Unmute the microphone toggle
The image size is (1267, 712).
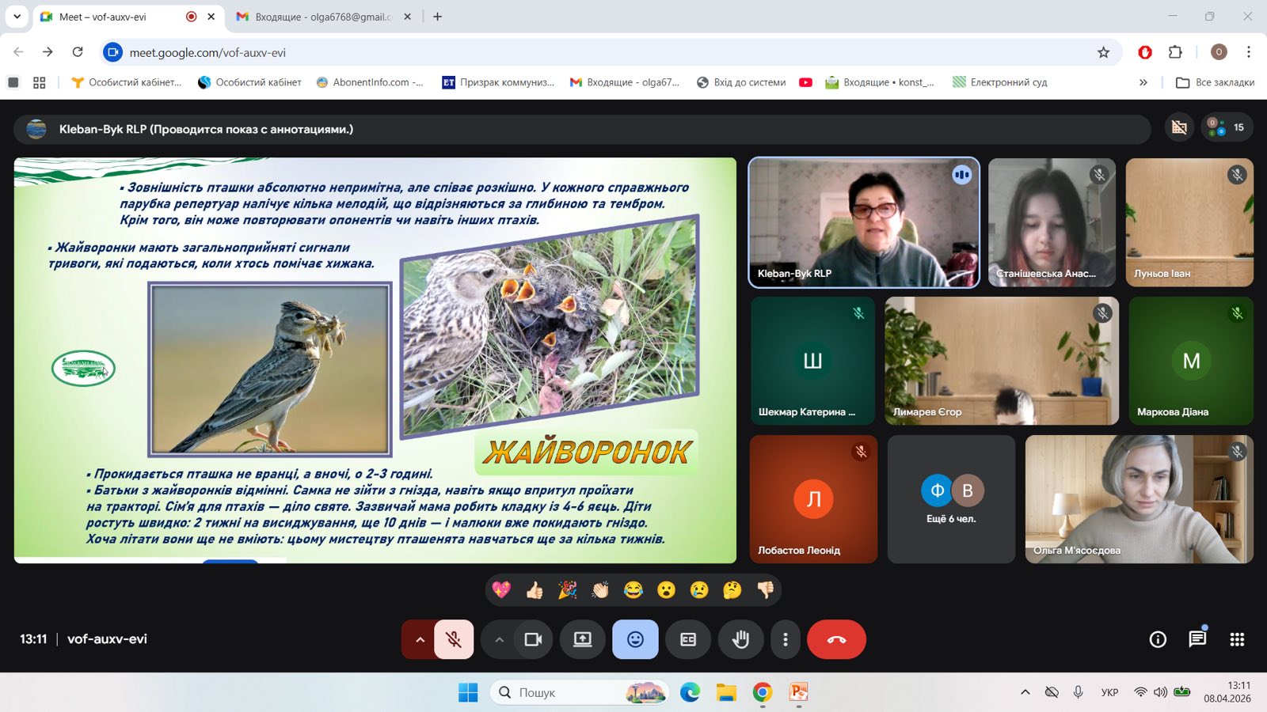point(454,639)
